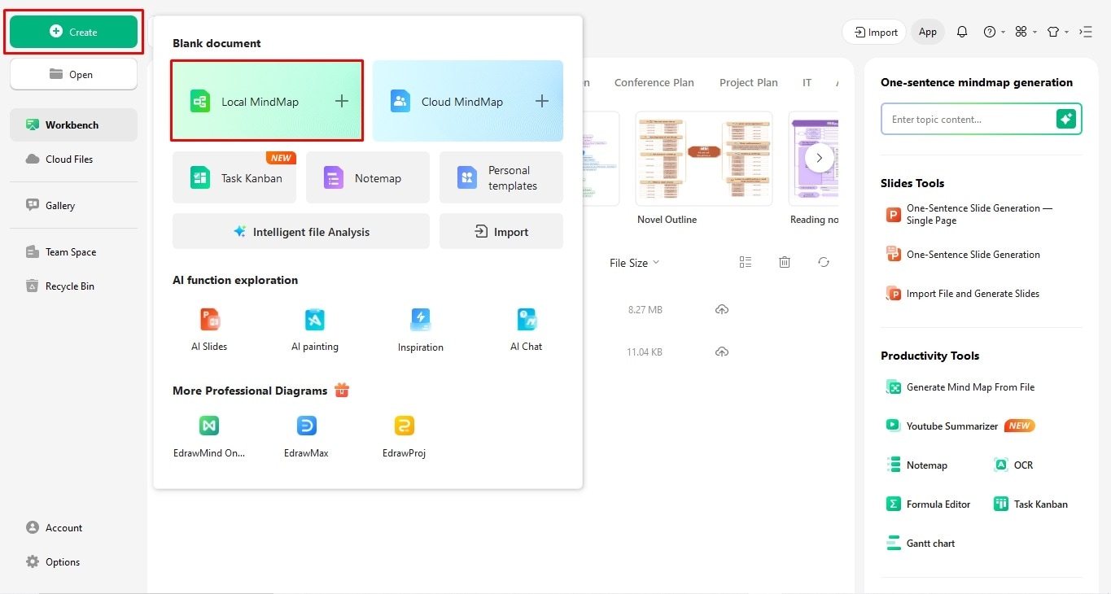Open Personal templates
The image size is (1111, 594).
click(x=501, y=177)
